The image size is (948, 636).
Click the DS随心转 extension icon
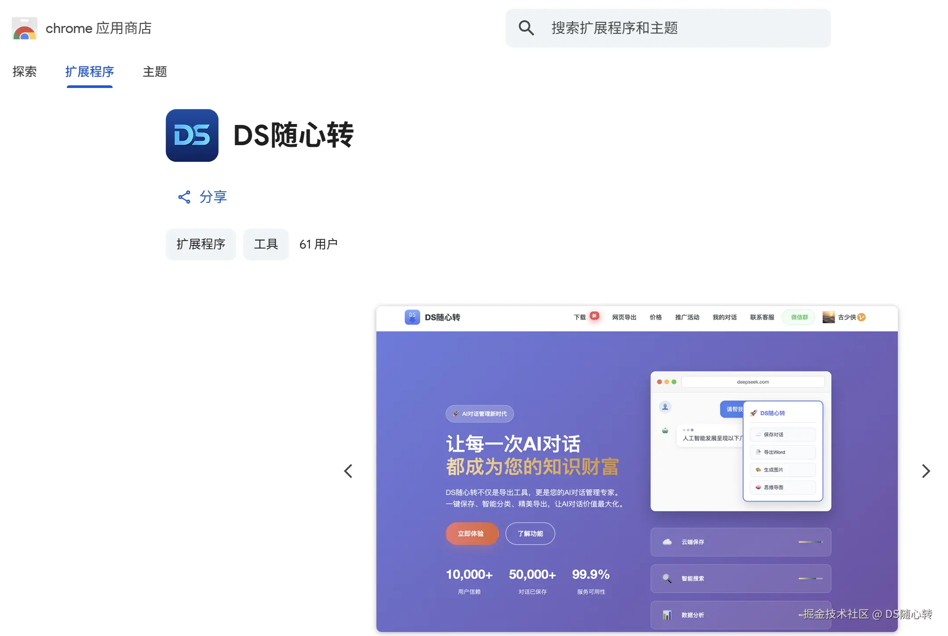[192, 135]
